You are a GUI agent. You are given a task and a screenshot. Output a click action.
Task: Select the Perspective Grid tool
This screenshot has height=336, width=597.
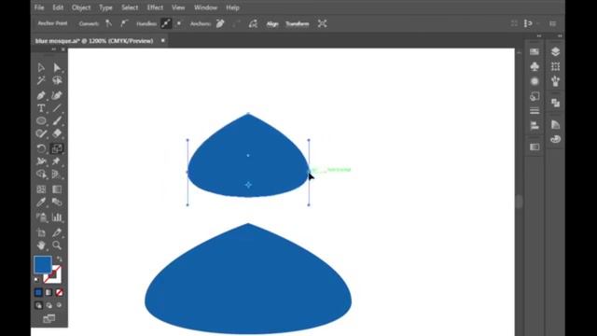coord(57,175)
